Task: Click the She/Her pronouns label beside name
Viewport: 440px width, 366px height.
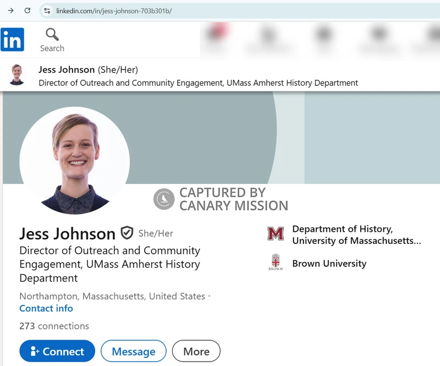Action: coord(156,233)
